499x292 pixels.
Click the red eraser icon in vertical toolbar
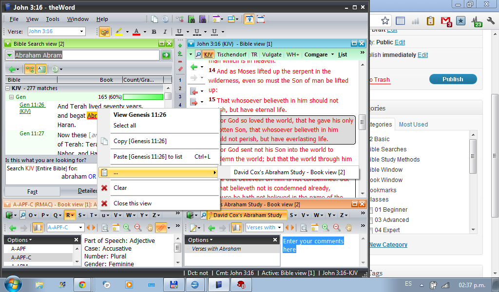(x=180, y=69)
